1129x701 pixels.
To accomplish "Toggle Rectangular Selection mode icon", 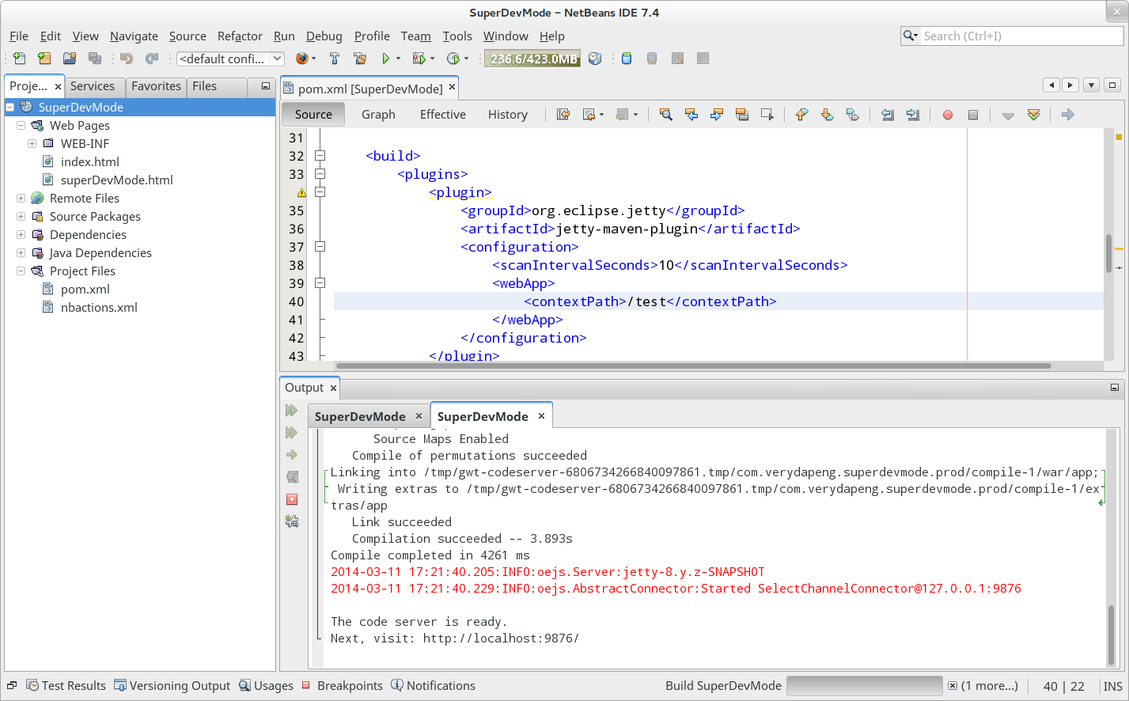I will point(767,115).
